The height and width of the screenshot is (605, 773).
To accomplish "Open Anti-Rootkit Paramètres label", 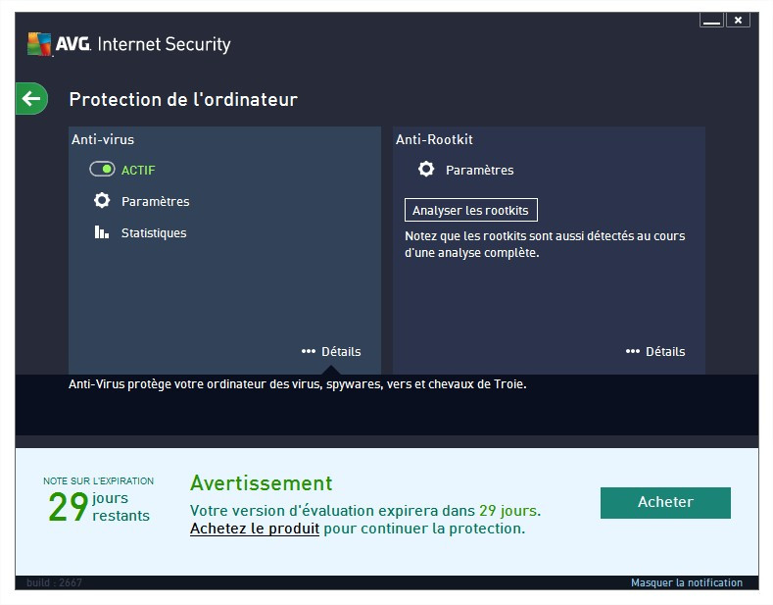I will click(480, 171).
